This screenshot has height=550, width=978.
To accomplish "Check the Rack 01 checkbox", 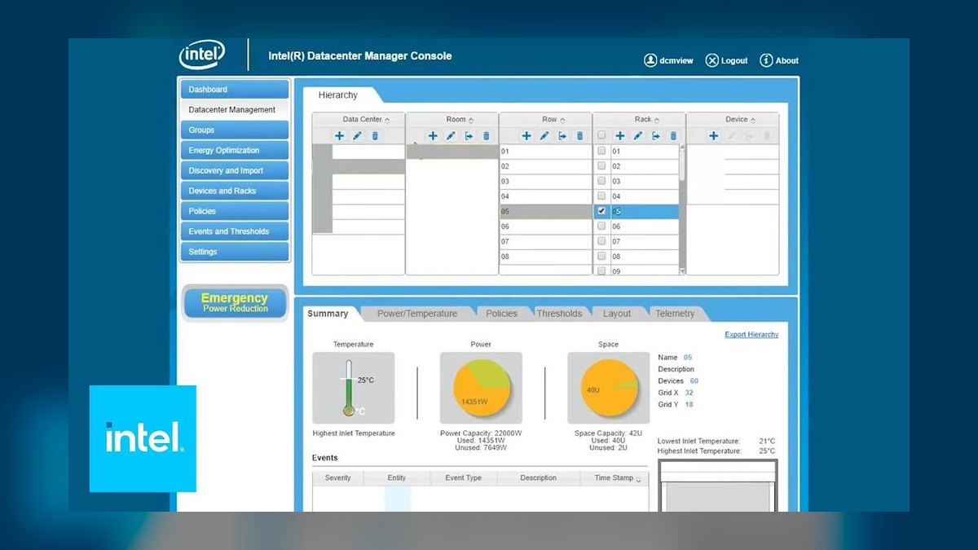I will [x=601, y=151].
